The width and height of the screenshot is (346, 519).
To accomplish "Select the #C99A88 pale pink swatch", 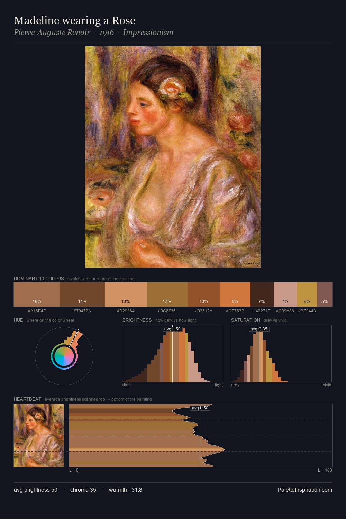I will click(x=285, y=294).
